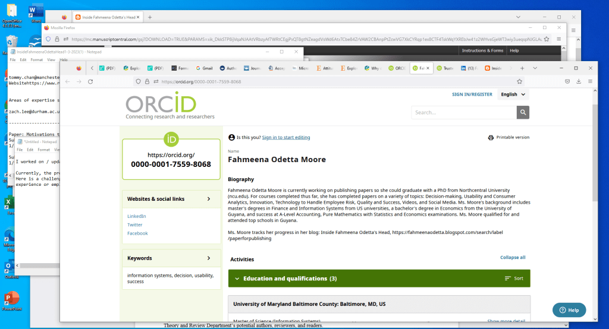Open Firefox View in front browser window

(79, 68)
